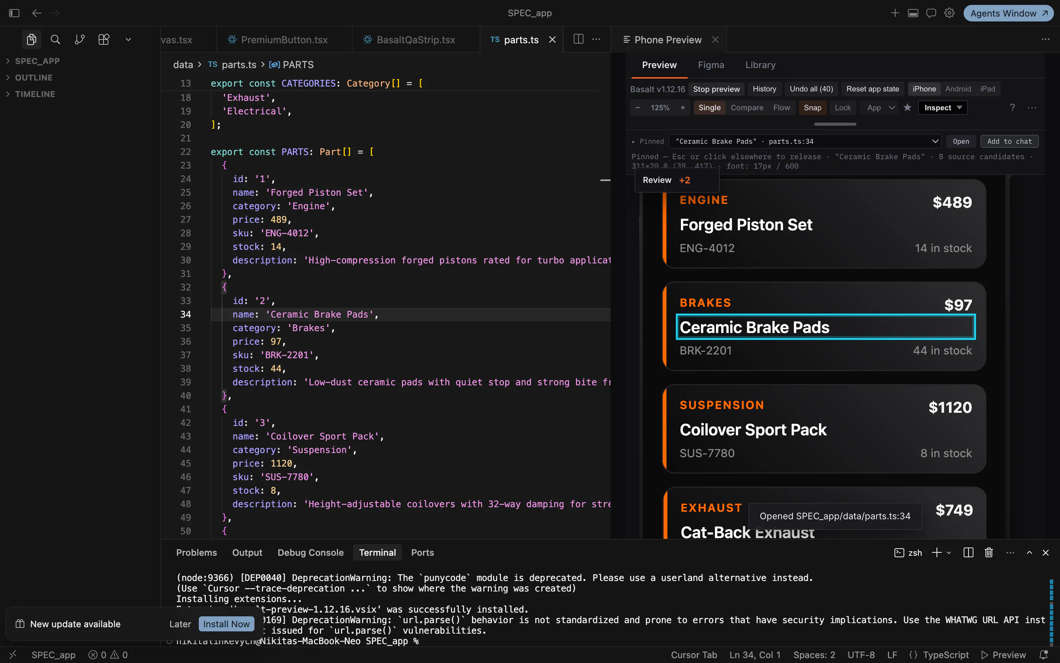Select the Coilover Sport Pack card title
1060x663 pixels.
pyautogui.click(x=752, y=430)
